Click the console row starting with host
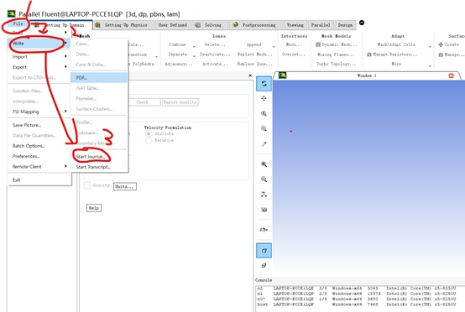 point(357,304)
